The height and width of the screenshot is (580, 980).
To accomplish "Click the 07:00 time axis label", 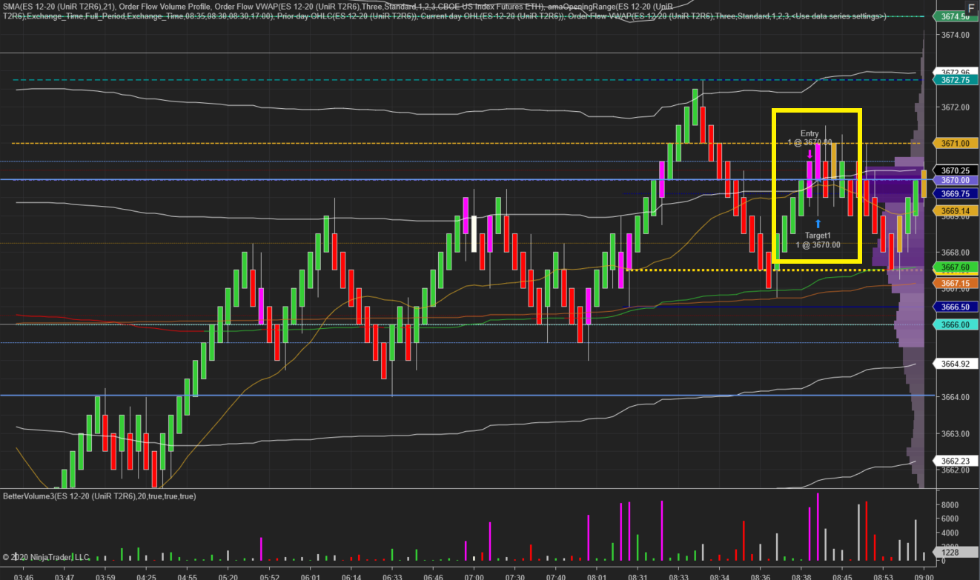I will [474, 576].
